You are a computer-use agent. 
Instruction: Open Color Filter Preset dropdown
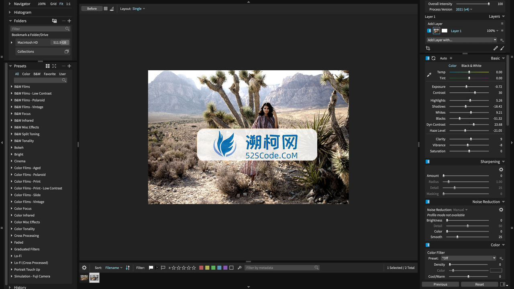(x=469, y=258)
